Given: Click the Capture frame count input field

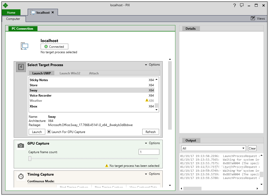Looking at the screenshot, I should (x=149, y=152).
